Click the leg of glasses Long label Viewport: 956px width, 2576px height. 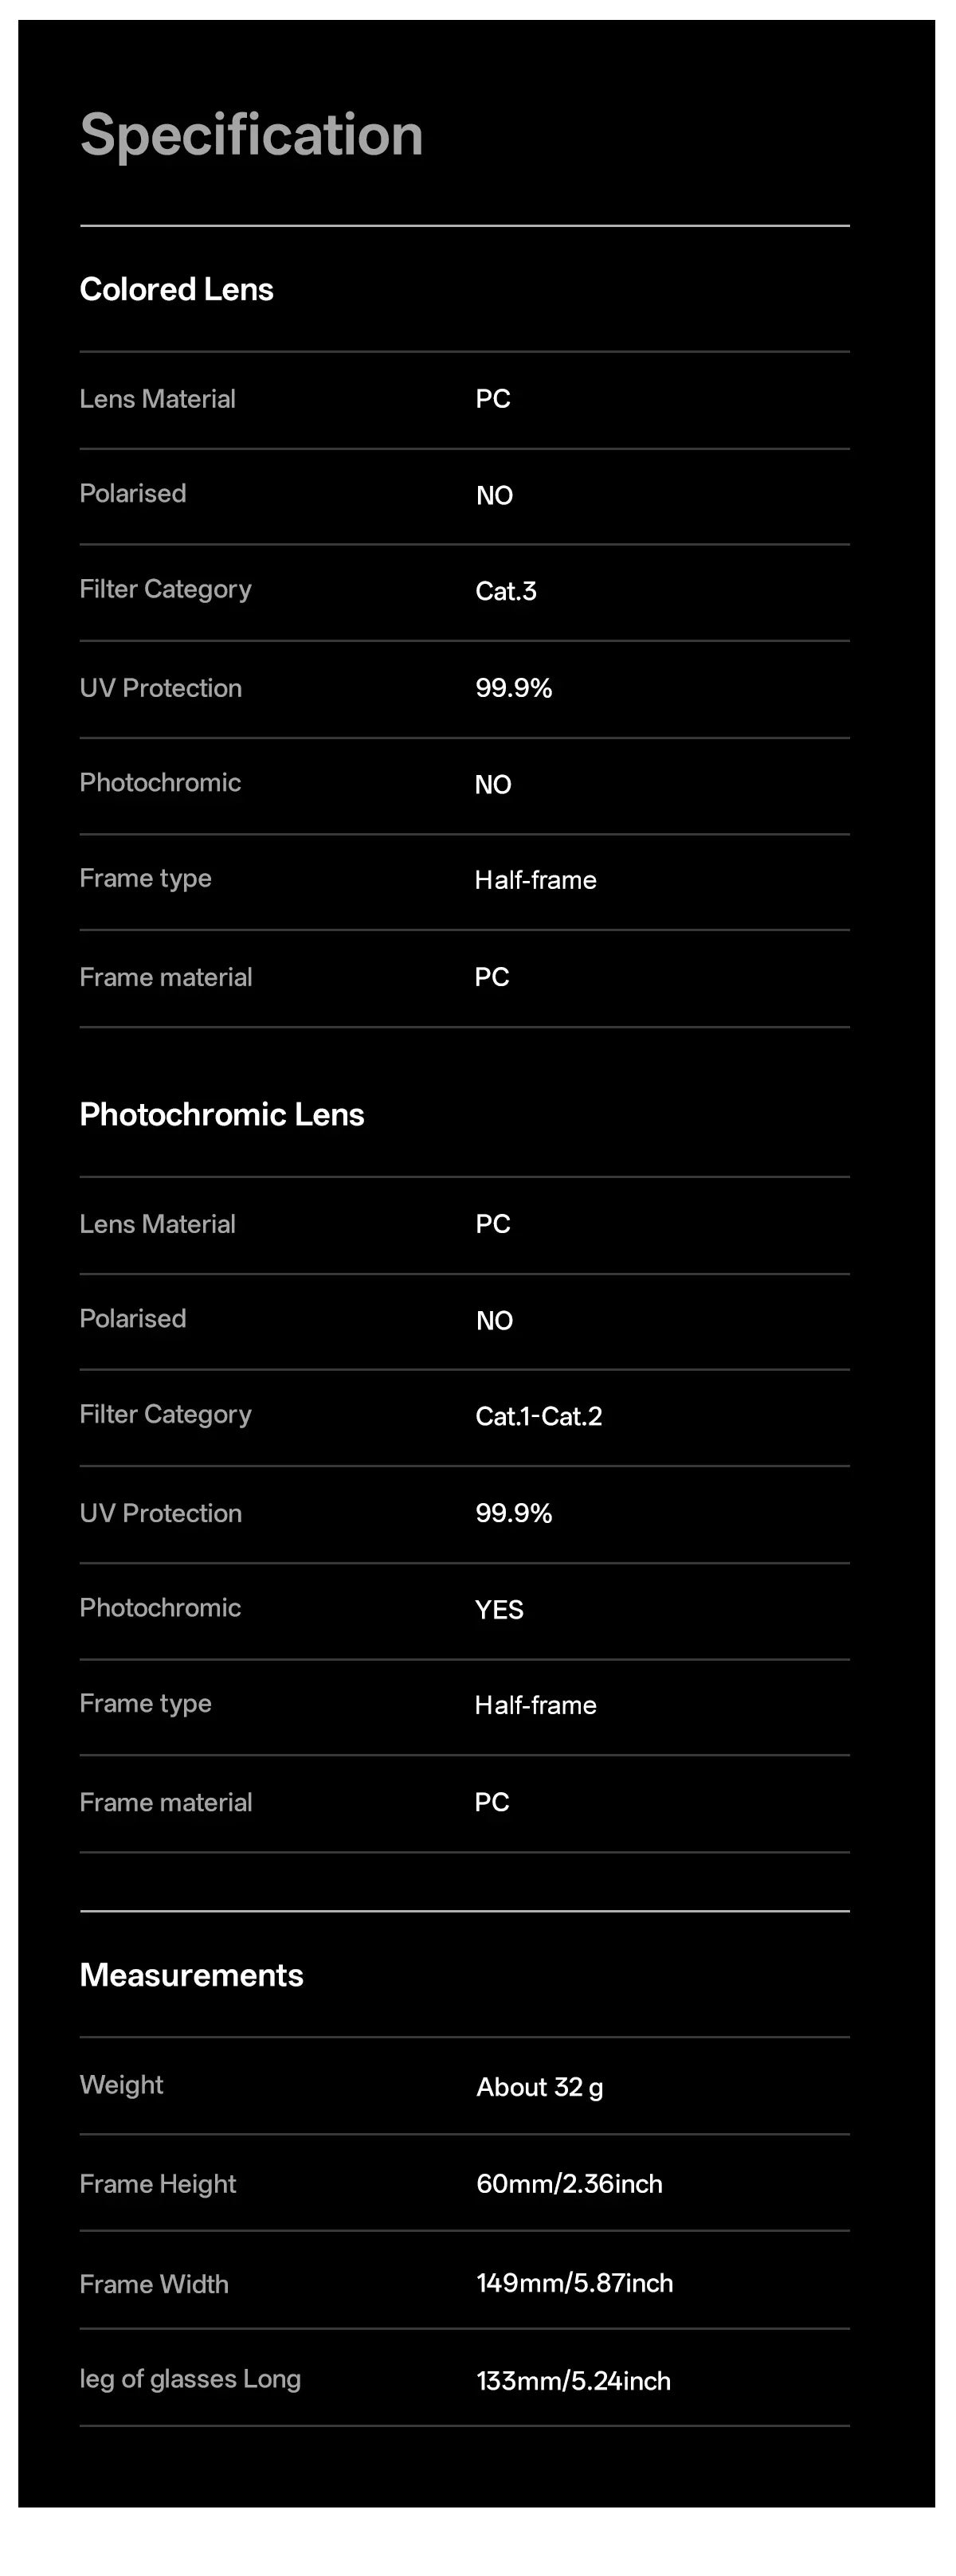pyautogui.click(x=190, y=2379)
